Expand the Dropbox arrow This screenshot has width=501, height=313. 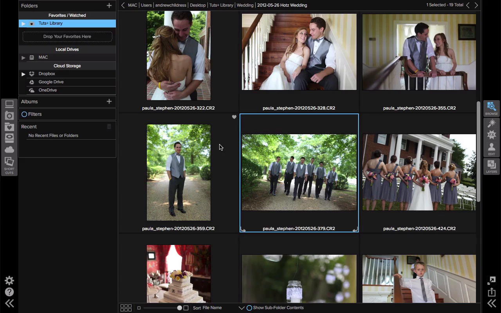(23, 74)
